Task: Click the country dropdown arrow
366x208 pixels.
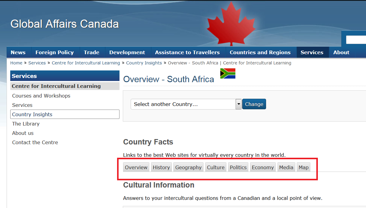Action: point(239,104)
